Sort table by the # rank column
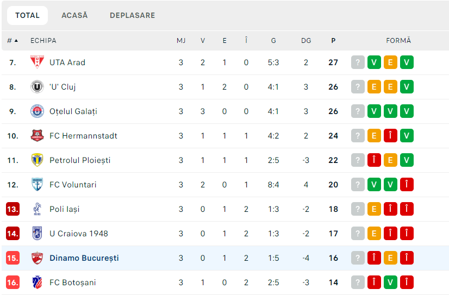This screenshot has width=449, height=295. (12, 41)
